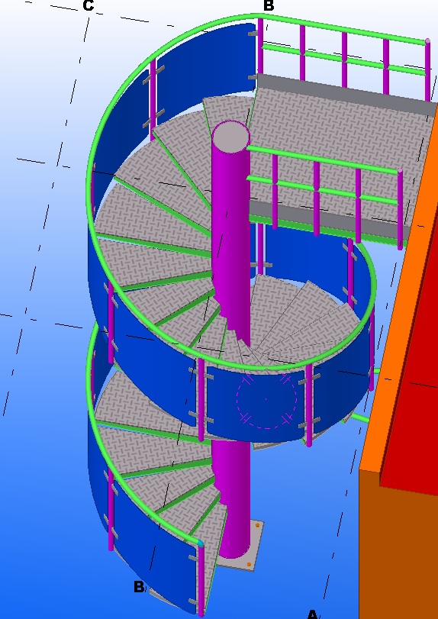Select the cyan end cap of the lower handrail
Screen dimensions: 438x619
point(201,543)
